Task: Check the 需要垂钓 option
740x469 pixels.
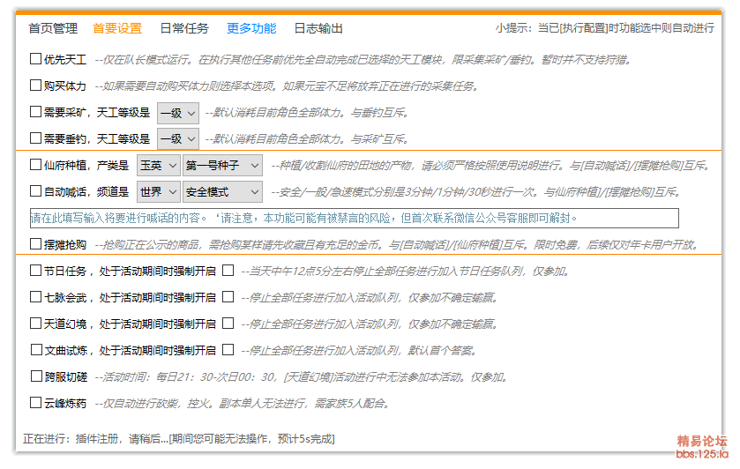Action: coord(35,138)
